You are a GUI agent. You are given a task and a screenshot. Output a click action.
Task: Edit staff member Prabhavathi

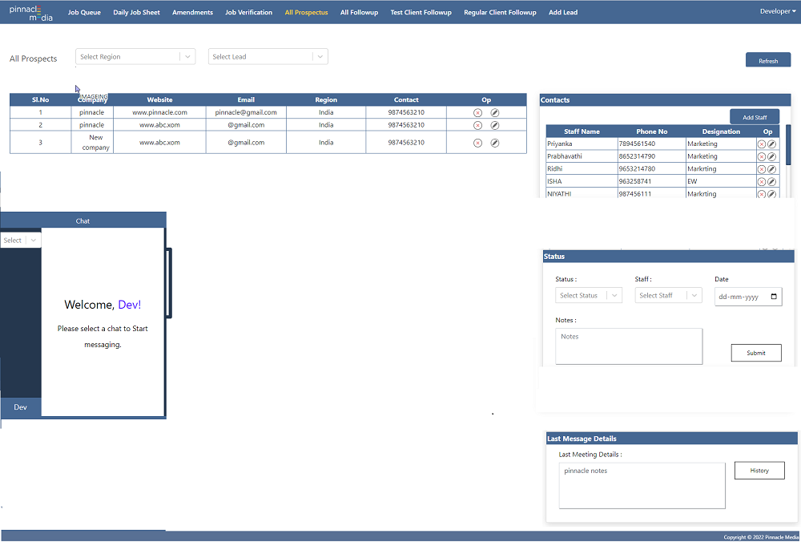point(771,157)
